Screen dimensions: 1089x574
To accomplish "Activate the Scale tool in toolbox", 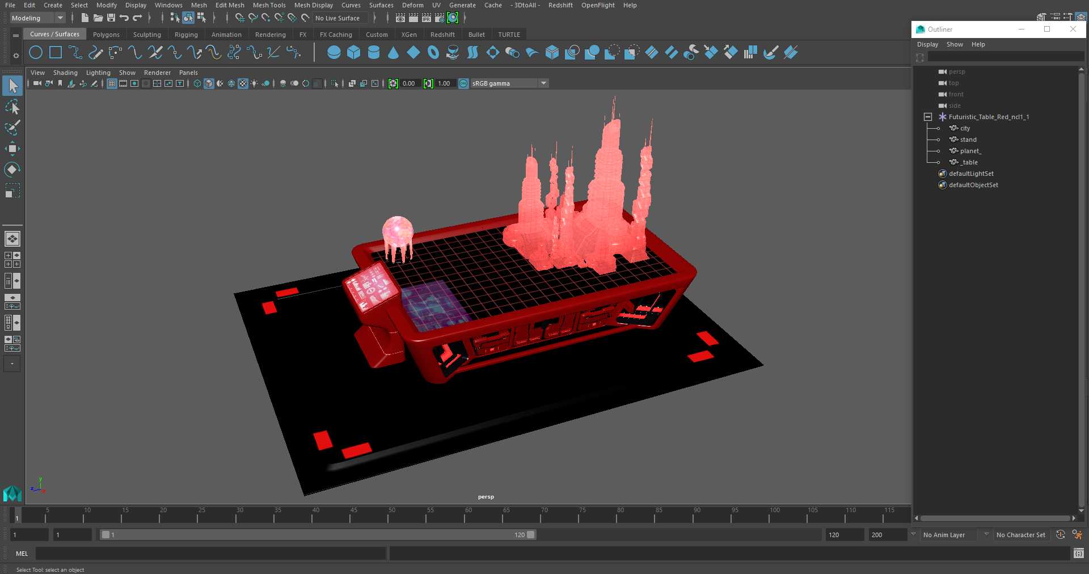I will 12,190.
